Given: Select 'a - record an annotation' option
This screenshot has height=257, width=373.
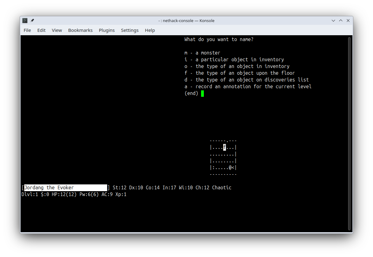Looking at the screenshot, I should (248, 86).
